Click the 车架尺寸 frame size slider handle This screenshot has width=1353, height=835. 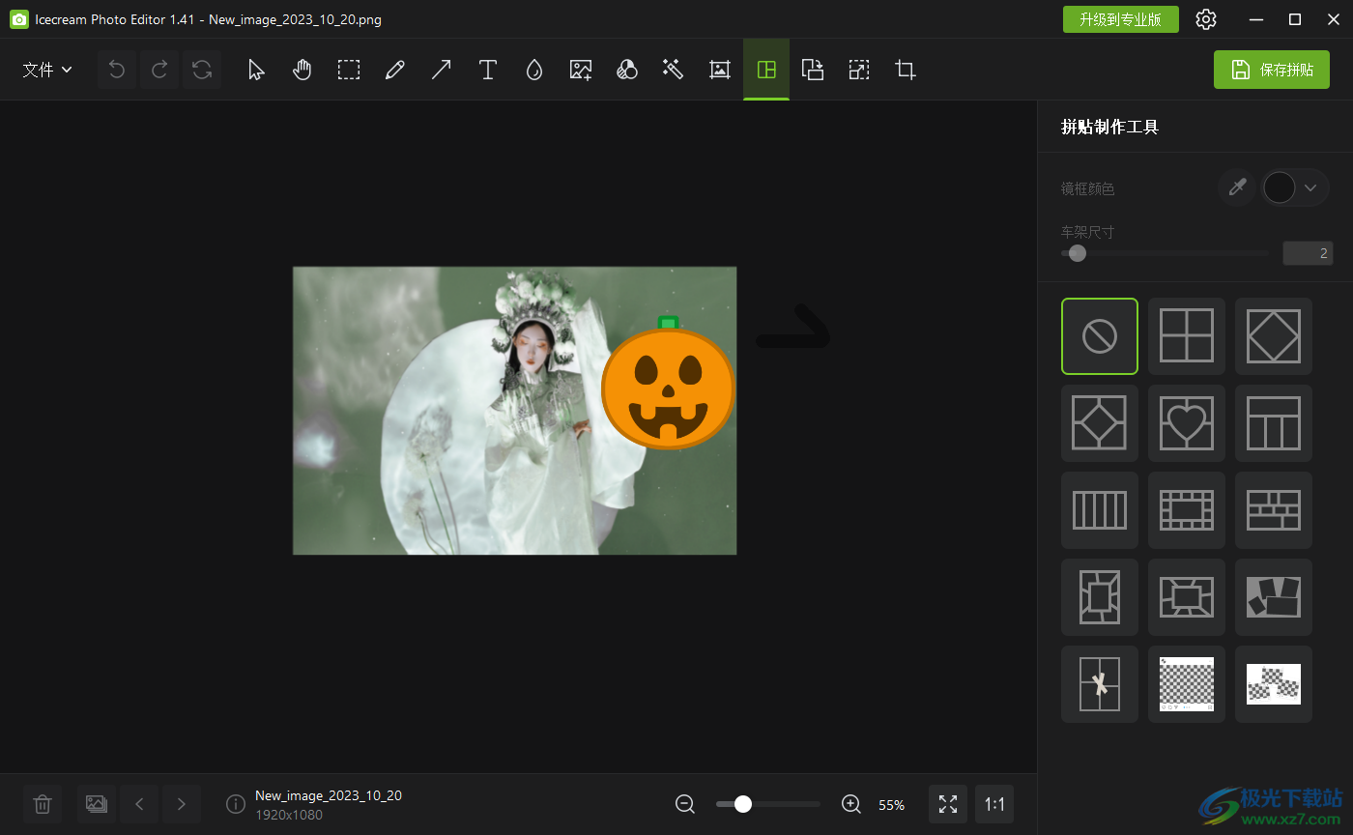pyautogui.click(x=1078, y=253)
